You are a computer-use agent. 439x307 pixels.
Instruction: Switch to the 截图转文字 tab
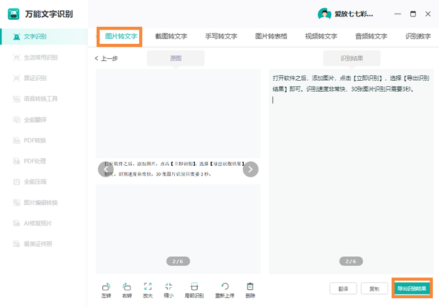[x=171, y=36]
